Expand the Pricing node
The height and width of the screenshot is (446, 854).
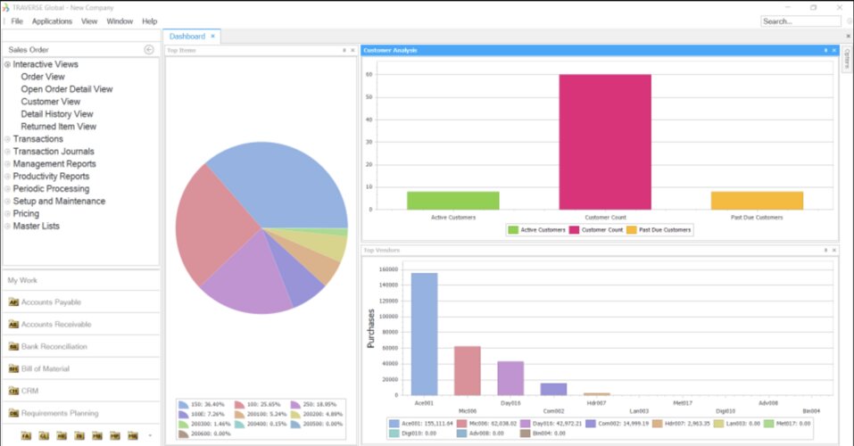coord(8,213)
